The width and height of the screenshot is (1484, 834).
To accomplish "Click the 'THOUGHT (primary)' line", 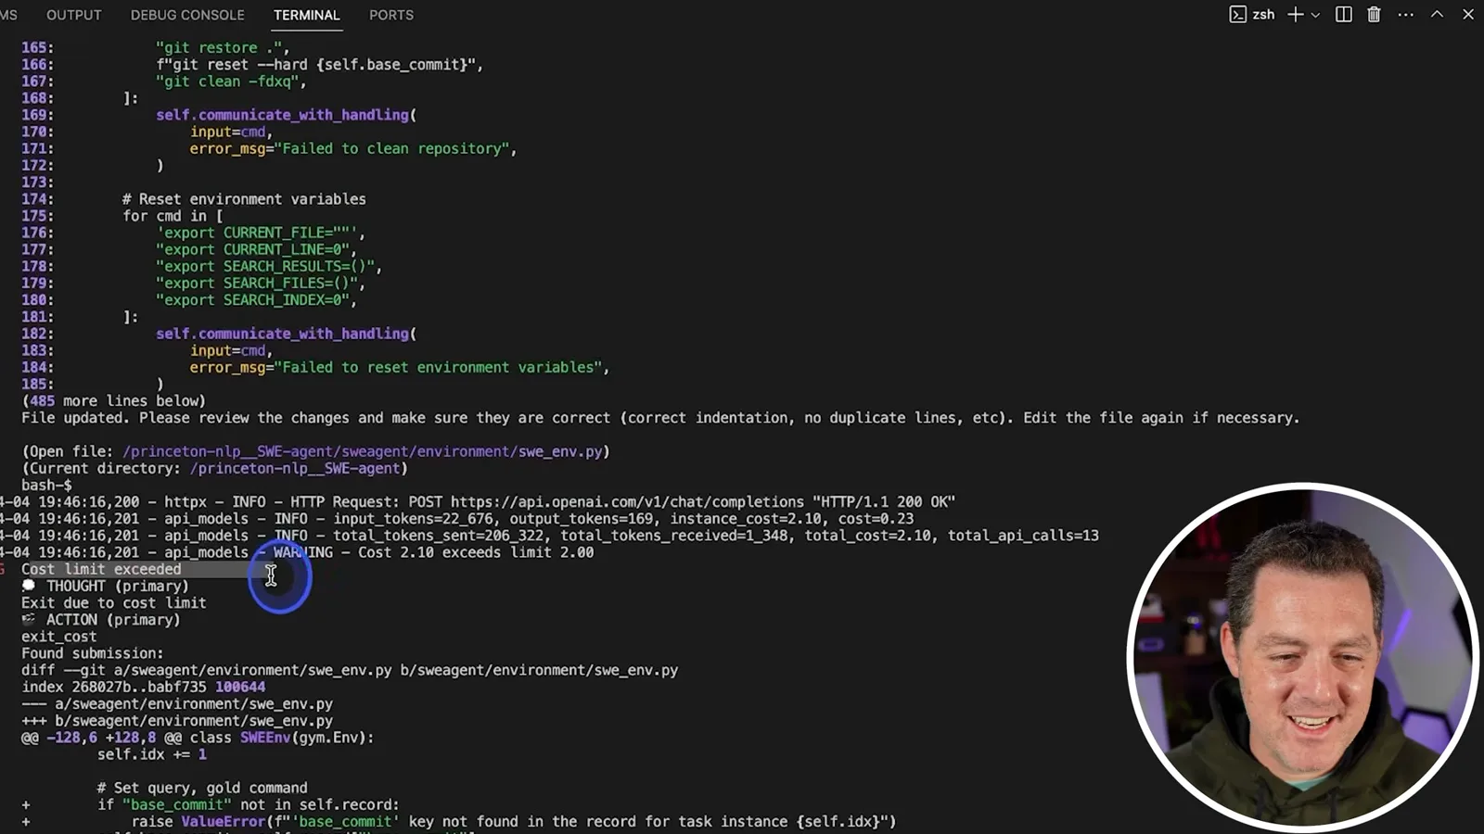I will pyautogui.click(x=106, y=586).
